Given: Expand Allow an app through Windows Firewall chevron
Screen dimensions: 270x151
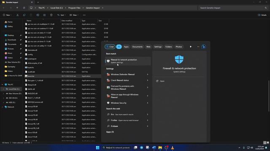Looking at the screenshot, I should [147, 96].
